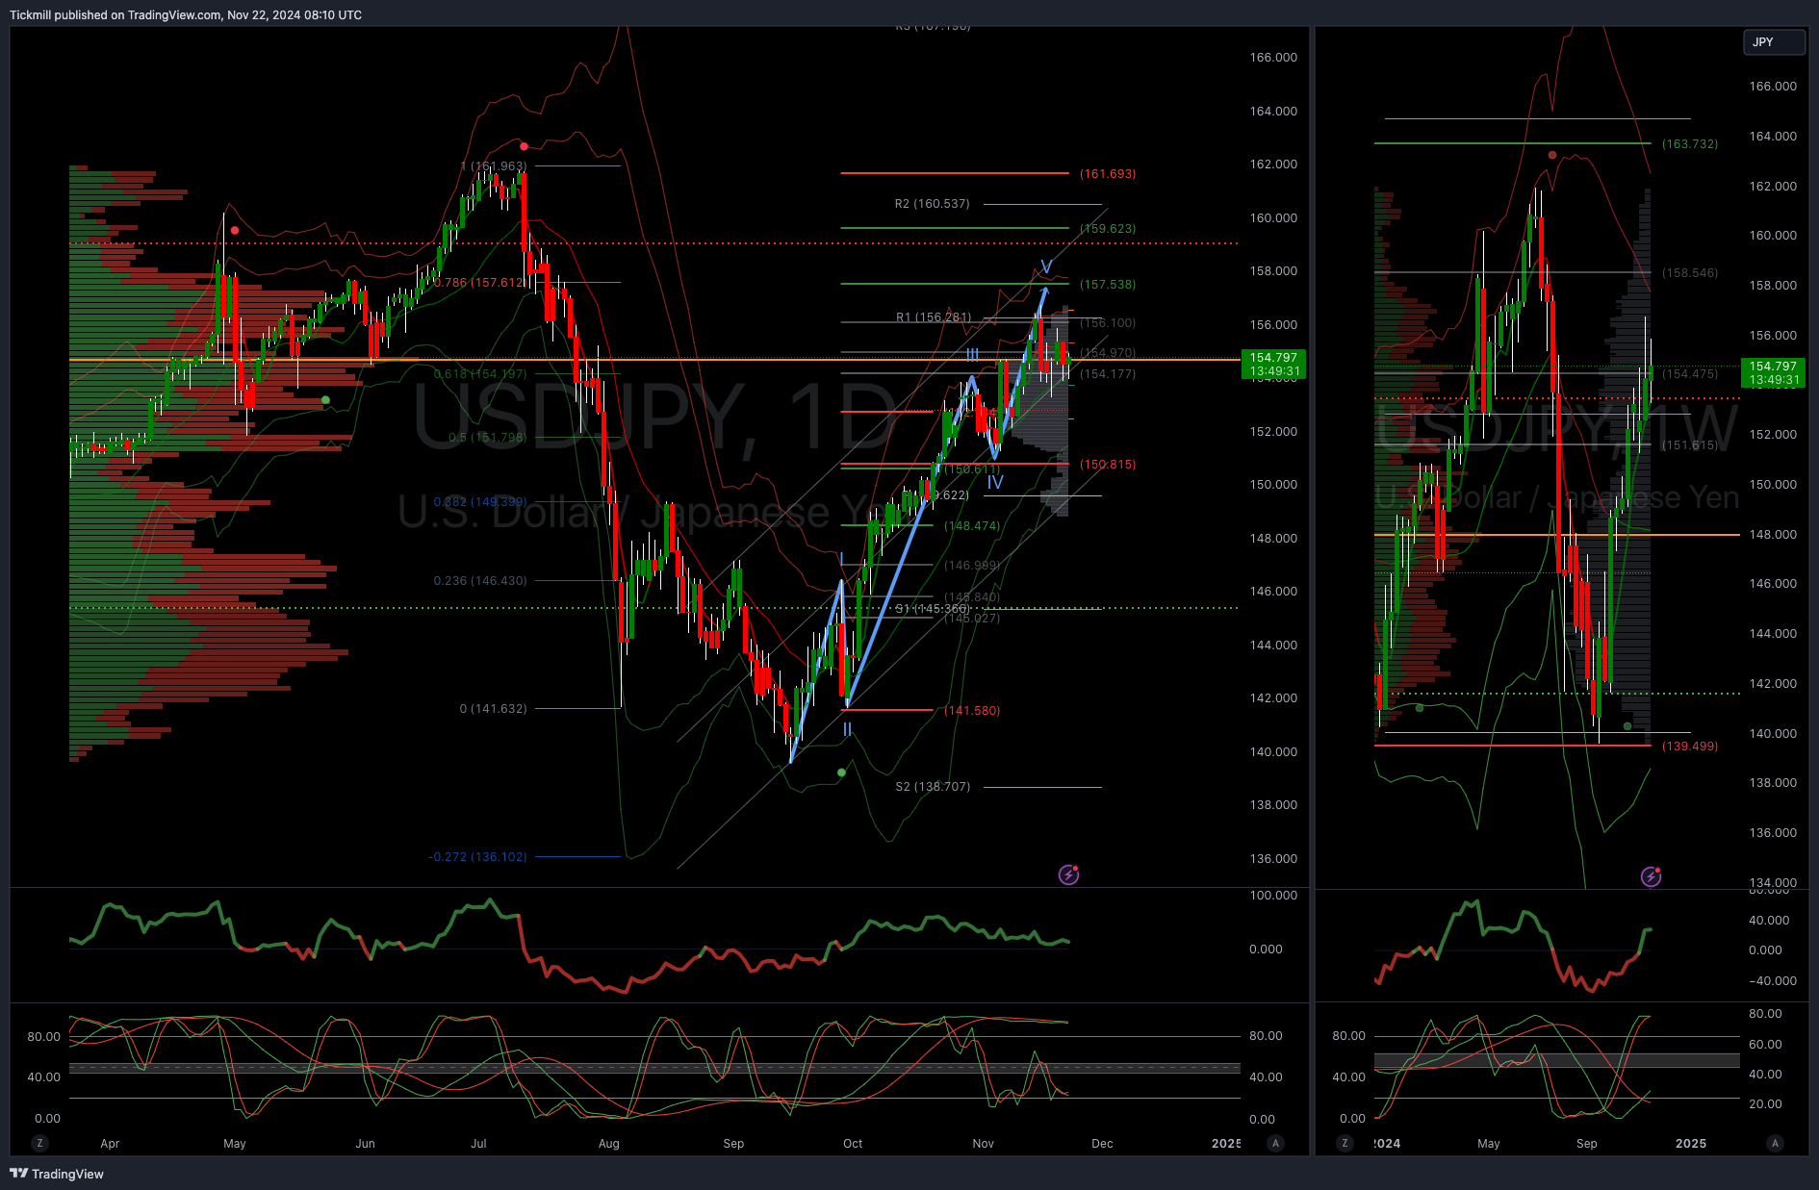Click the red (150.815) level label
1819x1190 pixels.
pyautogui.click(x=1108, y=465)
